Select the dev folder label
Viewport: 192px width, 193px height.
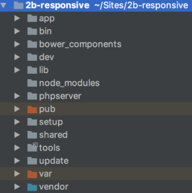(x=47, y=57)
